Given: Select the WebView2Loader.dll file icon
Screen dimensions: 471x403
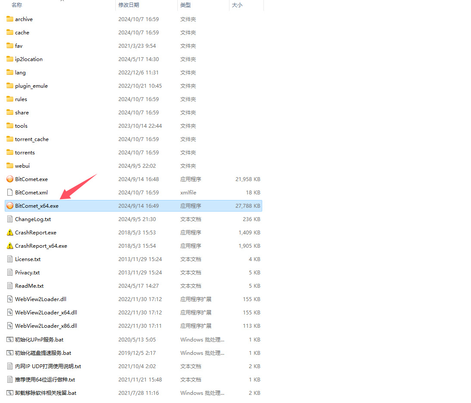Looking at the screenshot, I should click(10, 299).
